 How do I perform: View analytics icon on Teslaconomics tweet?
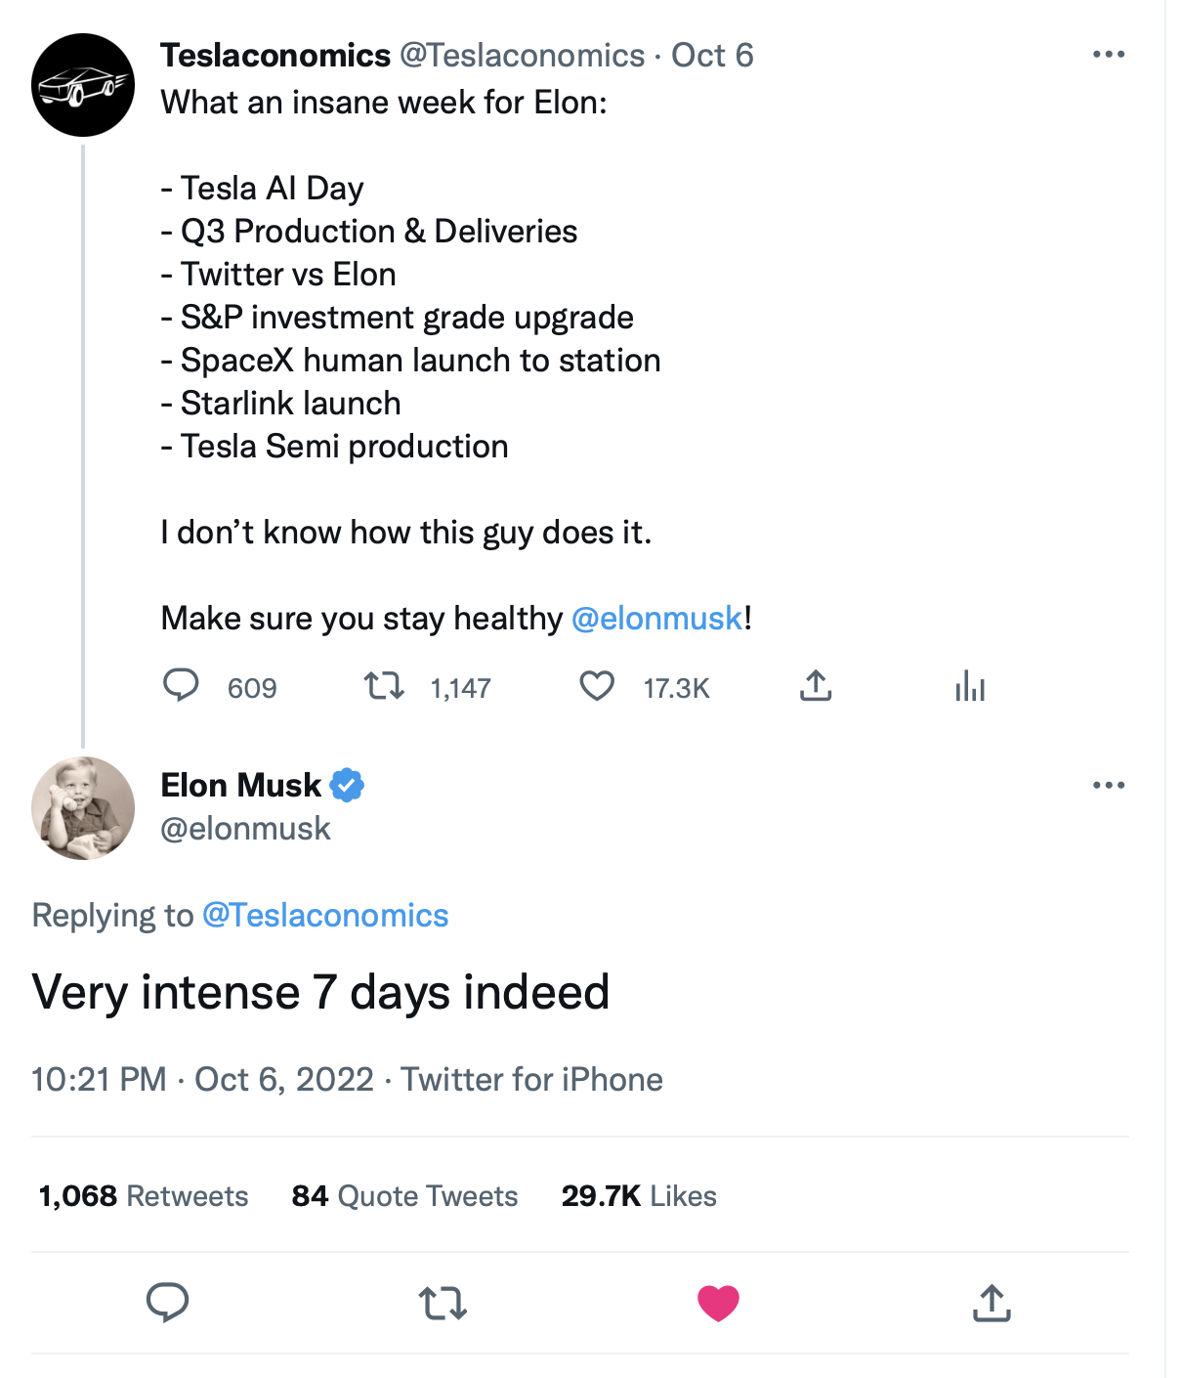(969, 686)
